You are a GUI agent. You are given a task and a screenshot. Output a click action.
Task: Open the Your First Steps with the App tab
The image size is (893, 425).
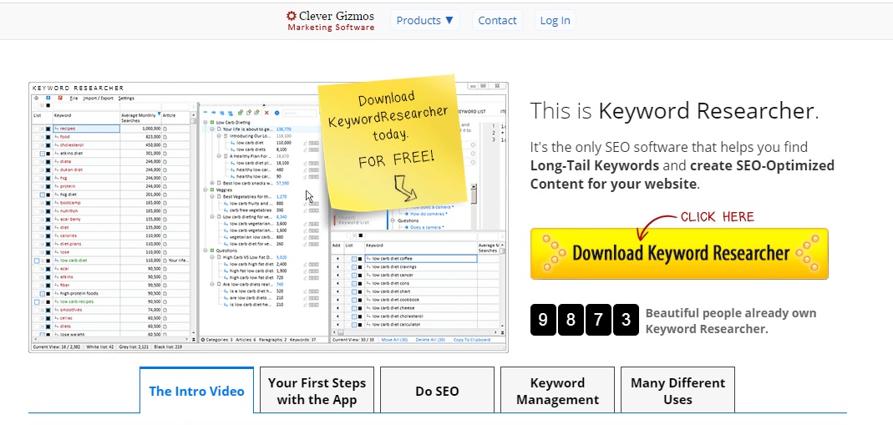point(317,391)
